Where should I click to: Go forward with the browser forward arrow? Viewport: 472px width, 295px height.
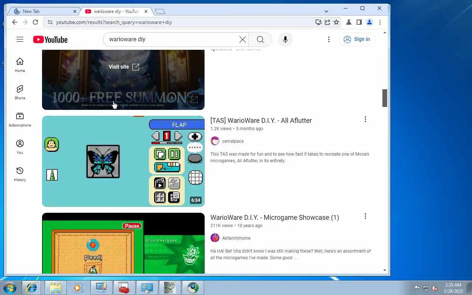pos(25,22)
